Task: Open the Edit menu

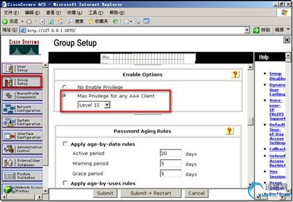Action: tap(32, 13)
